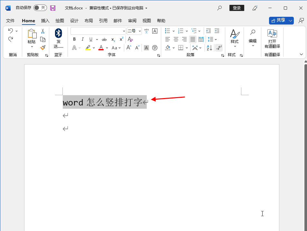Open the 文件 menu
The width and height of the screenshot is (307, 231).
(10, 21)
